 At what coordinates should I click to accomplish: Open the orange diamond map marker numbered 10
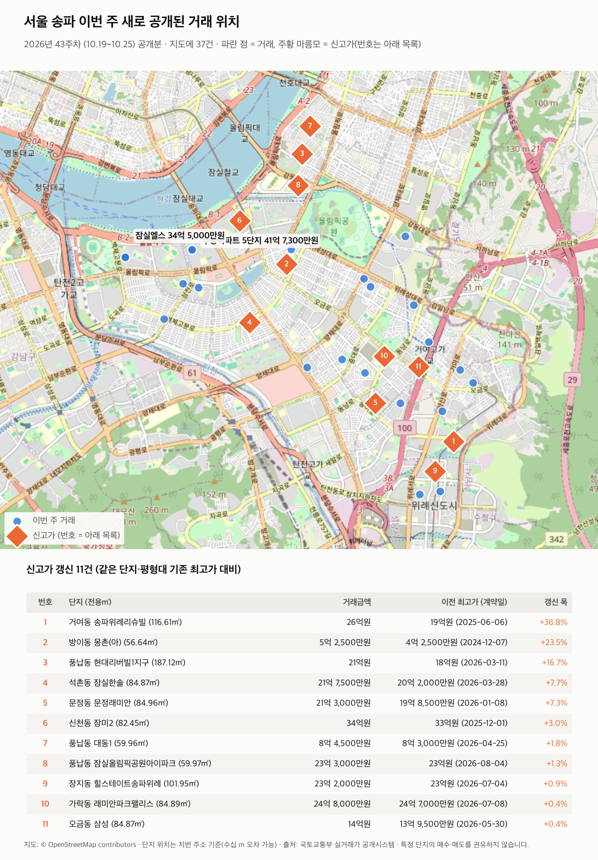coord(384,356)
